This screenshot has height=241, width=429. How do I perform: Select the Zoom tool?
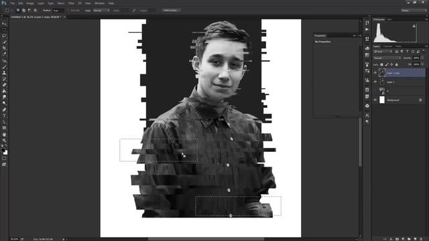click(4, 141)
